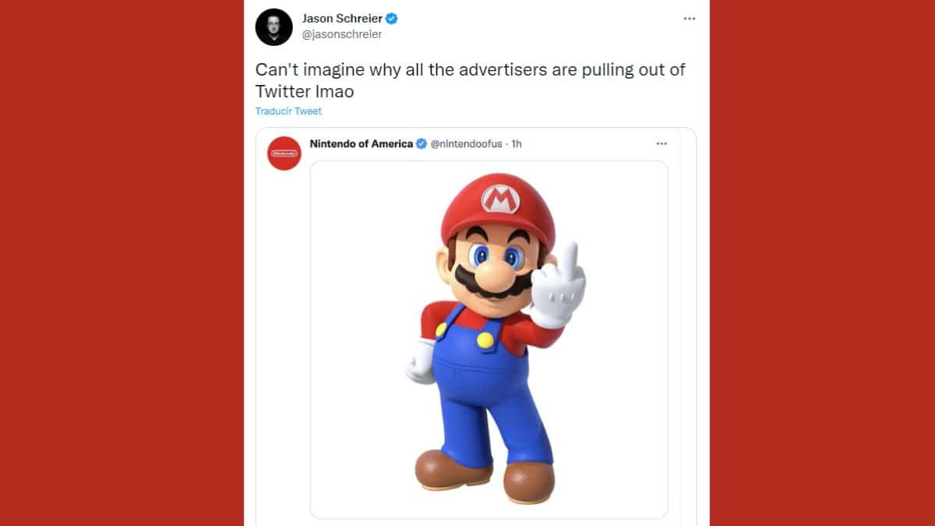Open the quoted tweet's 1h timestamp
Screen dimensions: 935x526
point(517,144)
